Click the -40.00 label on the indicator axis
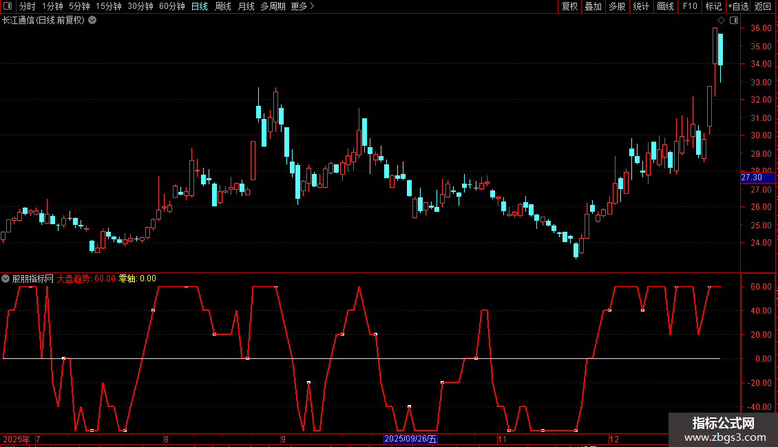 coord(759,407)
